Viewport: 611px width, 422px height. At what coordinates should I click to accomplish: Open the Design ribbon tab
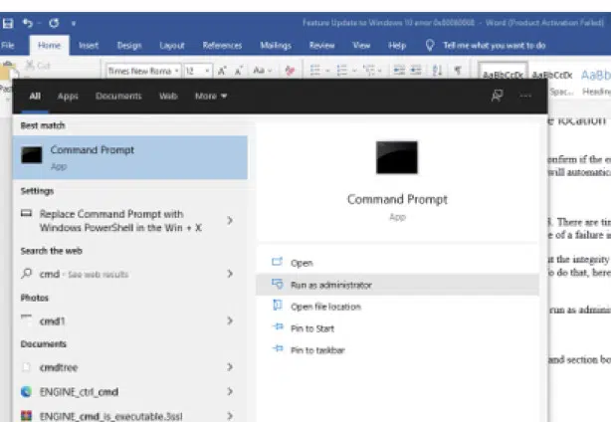[129, 46]
